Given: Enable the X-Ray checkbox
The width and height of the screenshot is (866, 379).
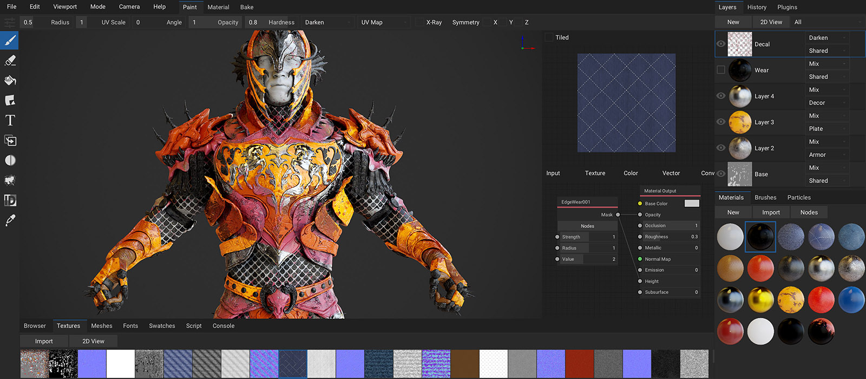Looking at the screenshot, I should tap(419, 22).
